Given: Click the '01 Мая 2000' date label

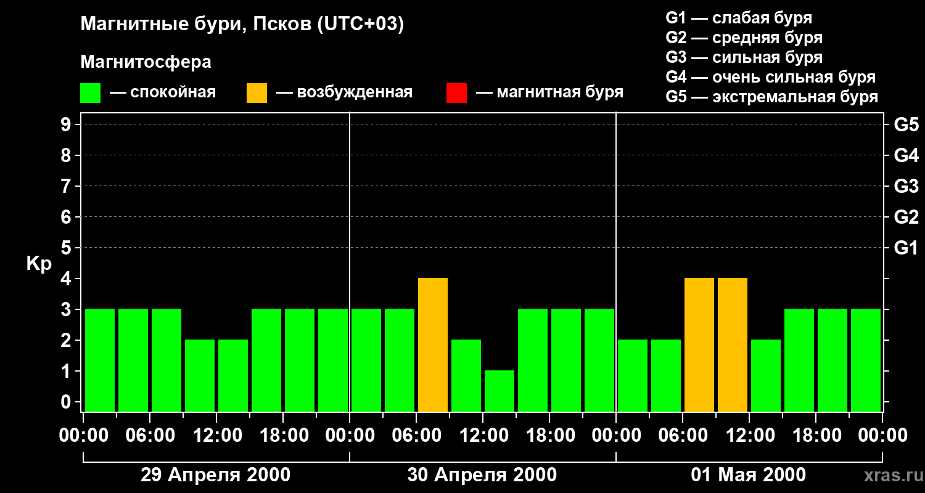Looking at the screenshot, I should [749, 475].
